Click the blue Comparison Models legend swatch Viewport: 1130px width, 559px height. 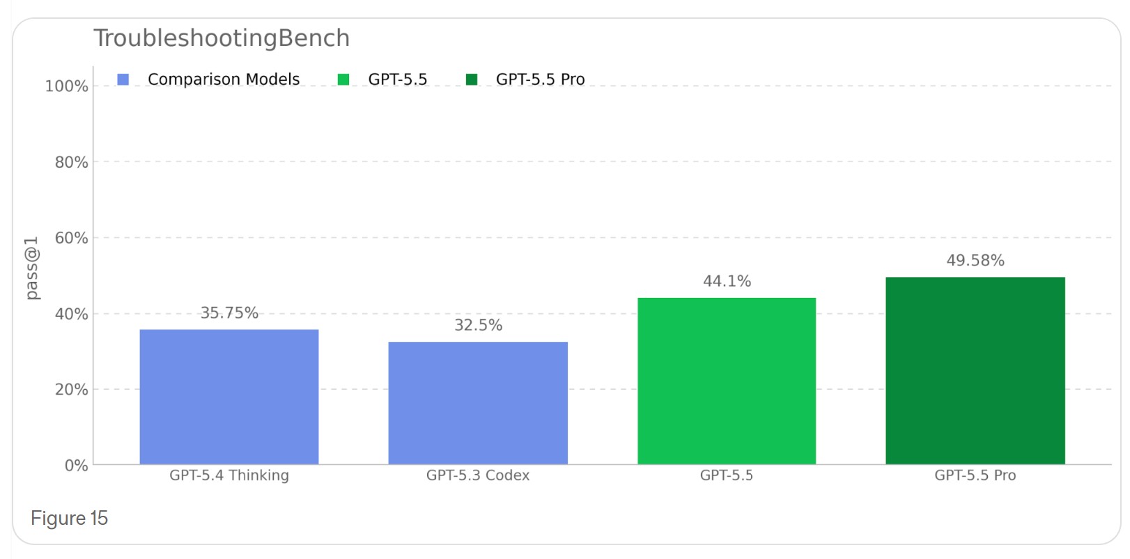pyautogui.click(x=123, y=79)
